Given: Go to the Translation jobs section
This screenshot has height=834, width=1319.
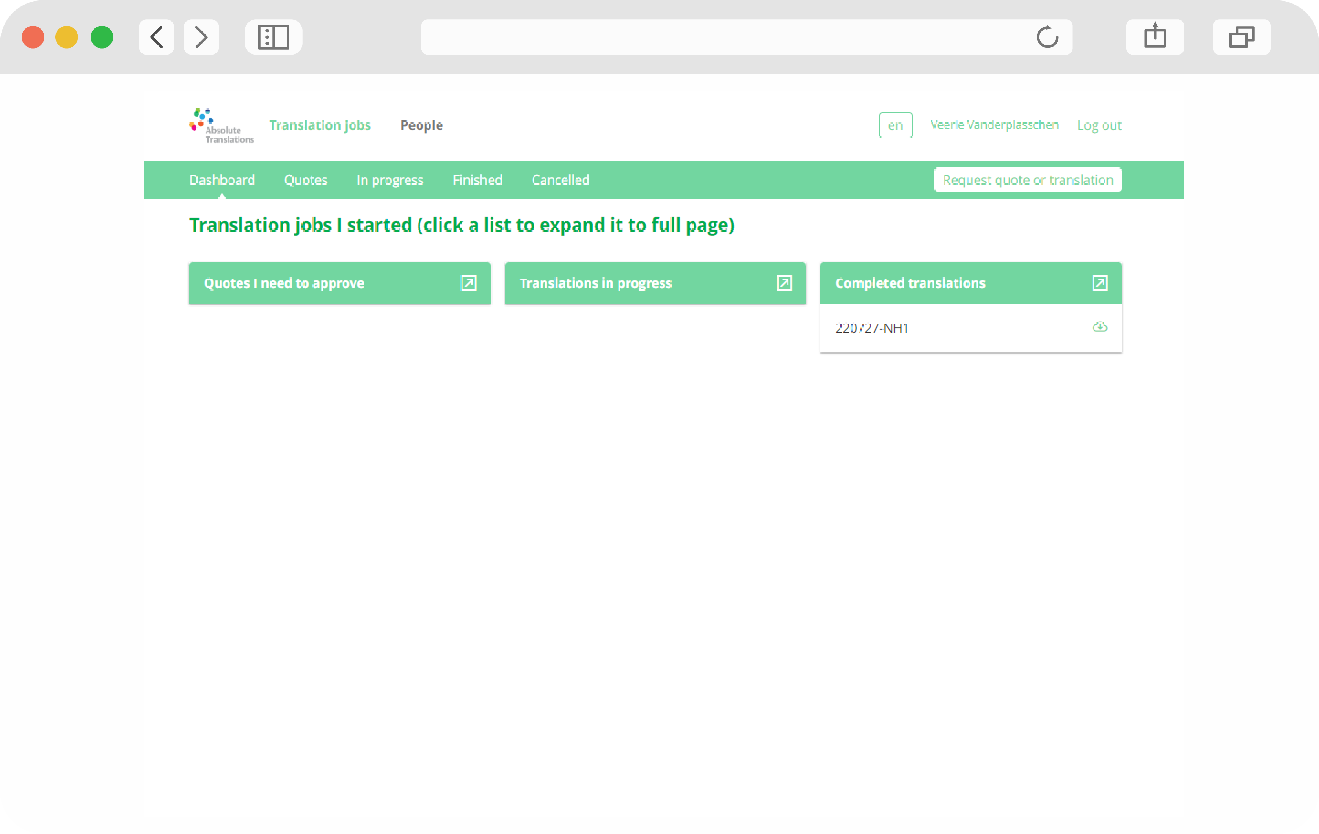Looking at the screenshot, I should [x=320, y=125].
